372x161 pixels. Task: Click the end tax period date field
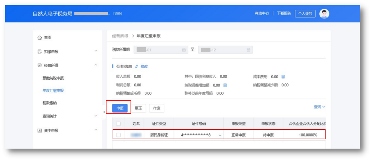(x=225, y=50)
